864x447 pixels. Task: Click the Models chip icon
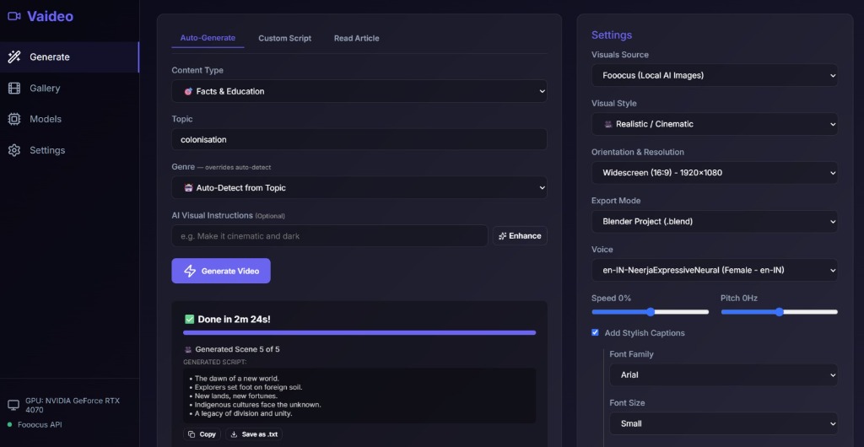coord(14,119)
